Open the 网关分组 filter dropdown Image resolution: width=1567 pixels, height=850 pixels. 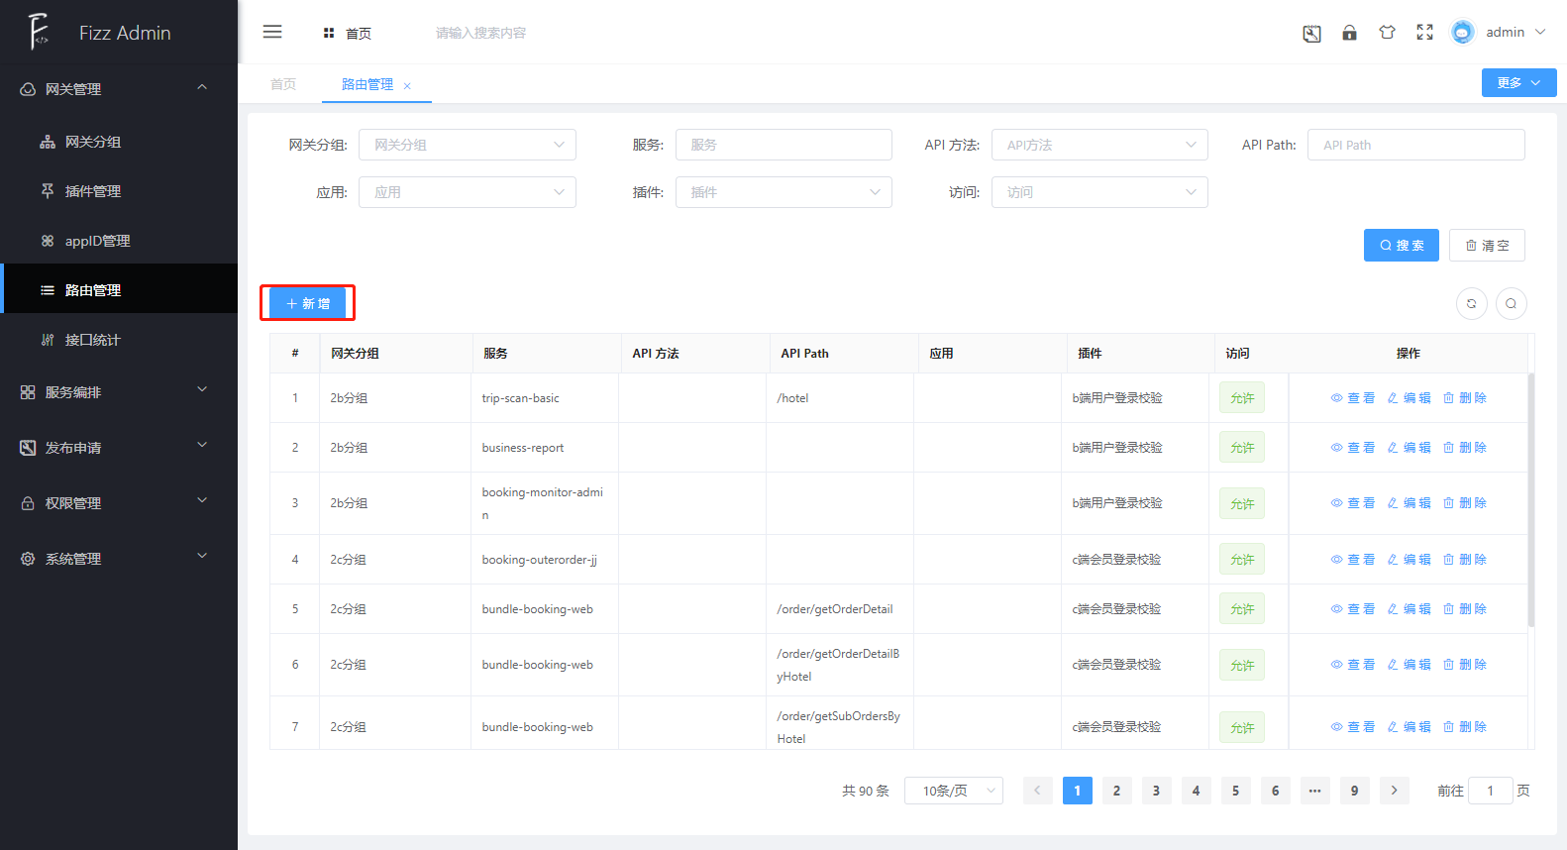point(467,145)
